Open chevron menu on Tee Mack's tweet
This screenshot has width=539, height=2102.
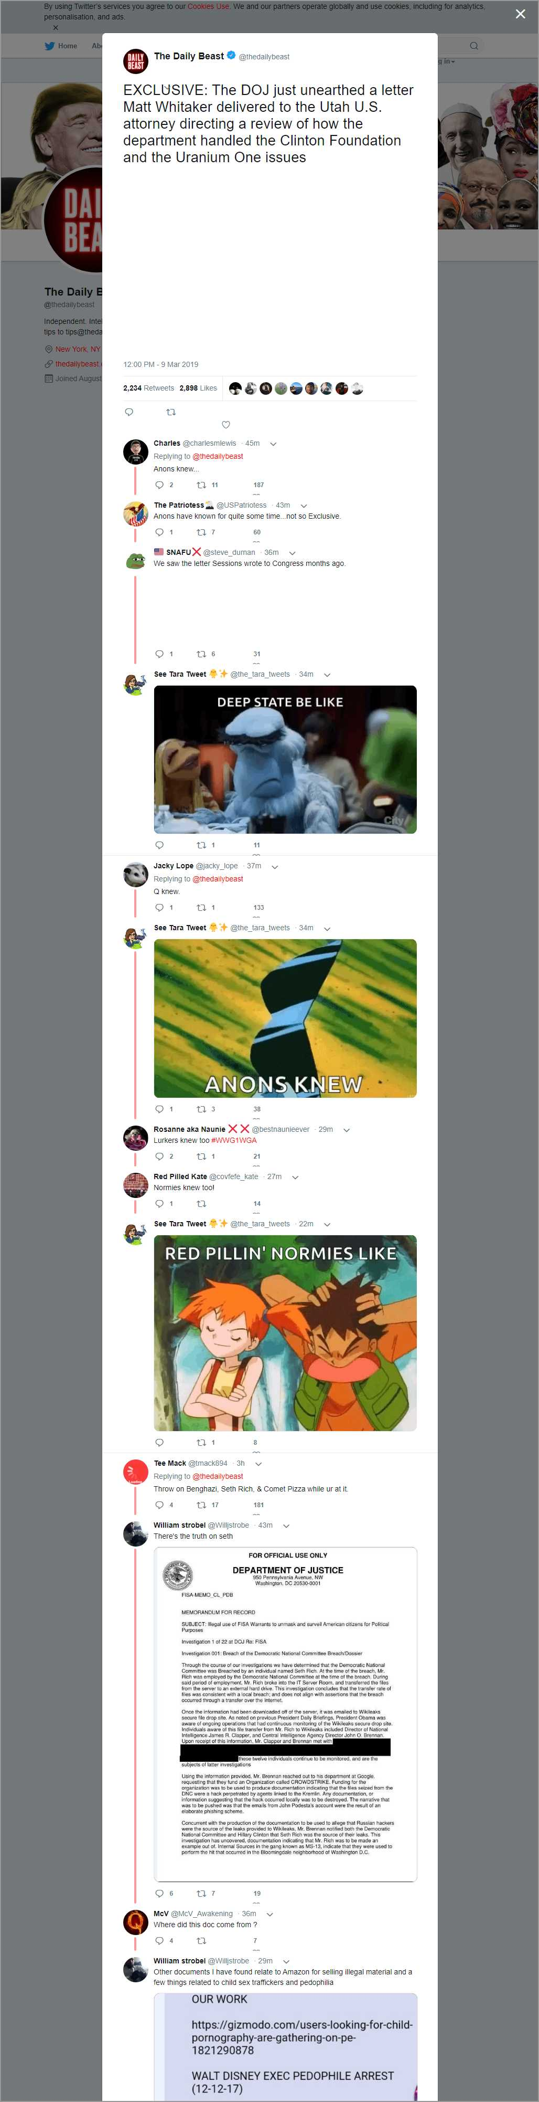coord(258,1464)
